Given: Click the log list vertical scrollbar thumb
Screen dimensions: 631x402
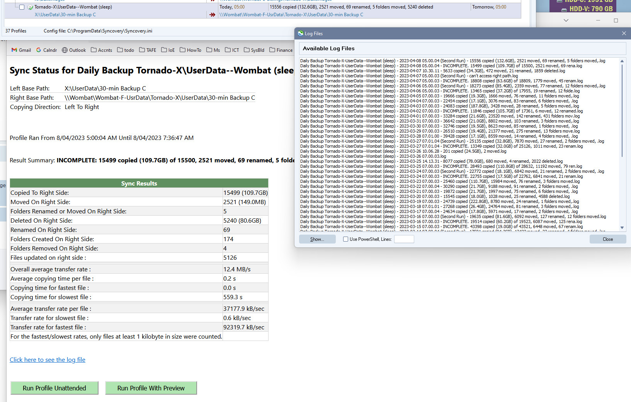Looking at the screenshot, I should tap(622, 110).
